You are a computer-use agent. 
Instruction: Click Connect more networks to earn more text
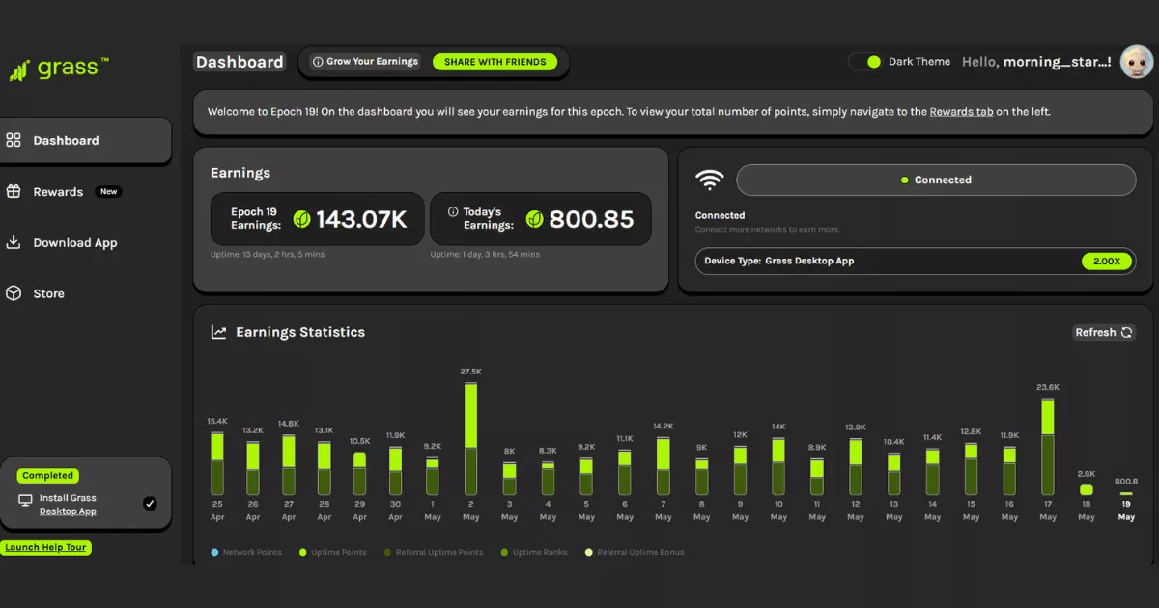768,230
